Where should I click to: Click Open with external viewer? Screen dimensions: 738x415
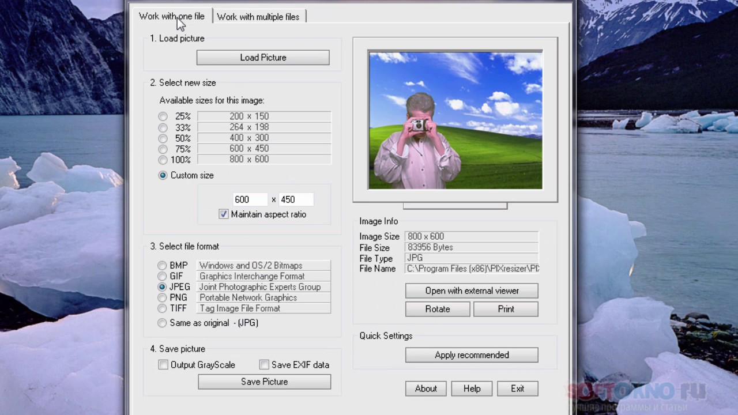click(x=472, y=290)
